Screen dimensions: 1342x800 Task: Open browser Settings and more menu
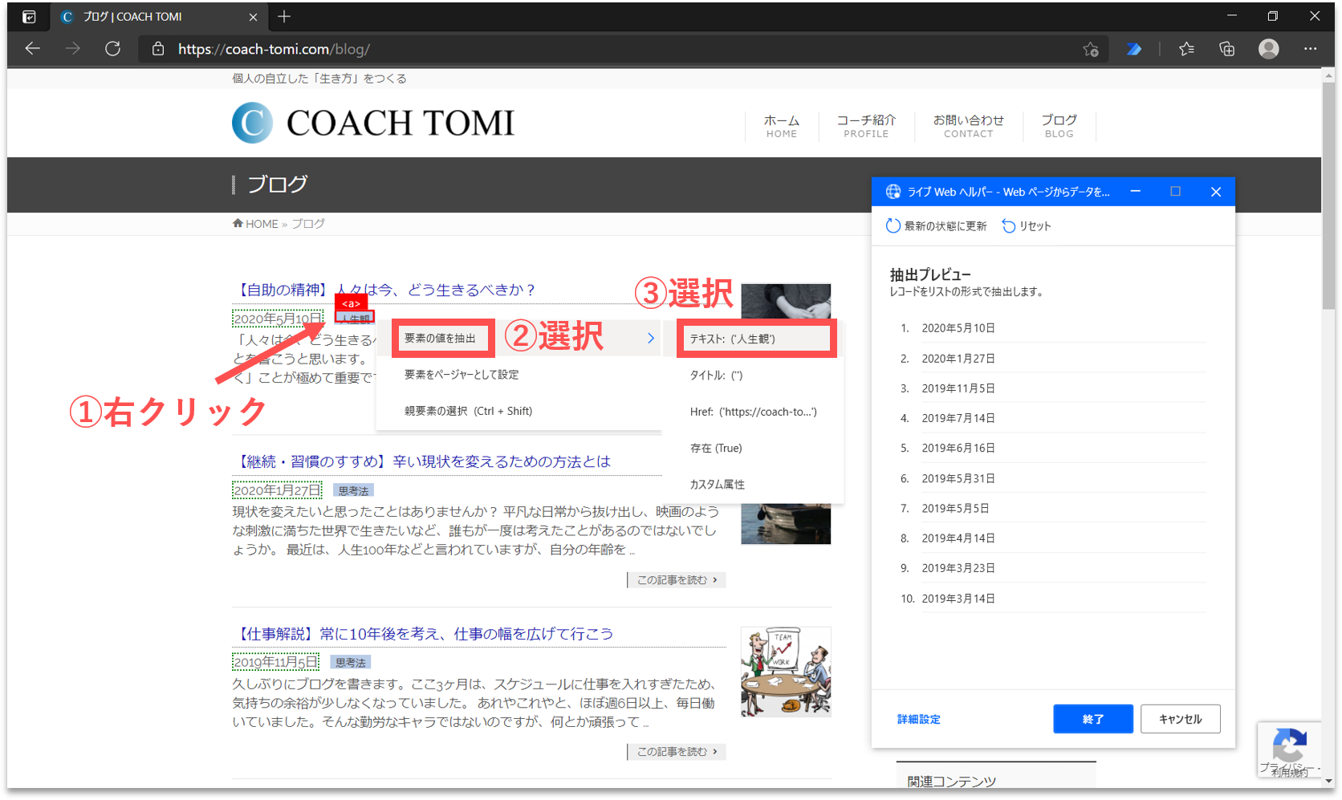(1310, 49)
